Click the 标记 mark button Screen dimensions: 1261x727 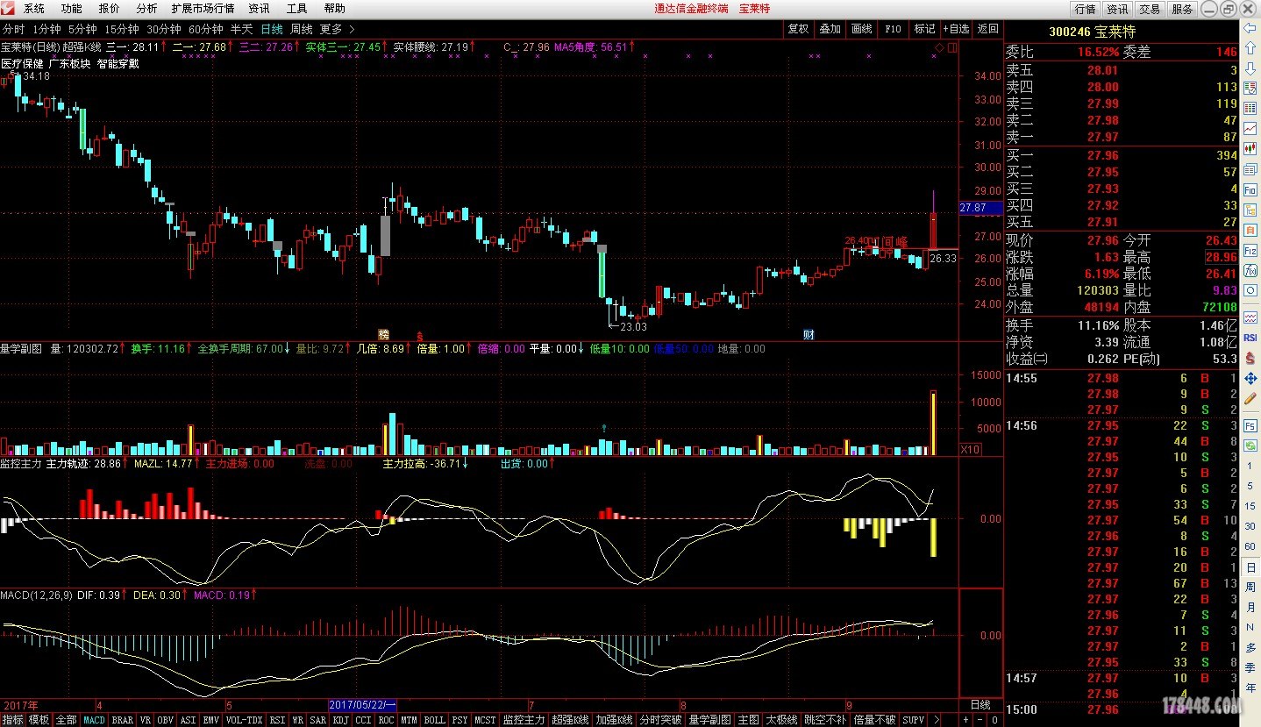(x=924, y=29)
